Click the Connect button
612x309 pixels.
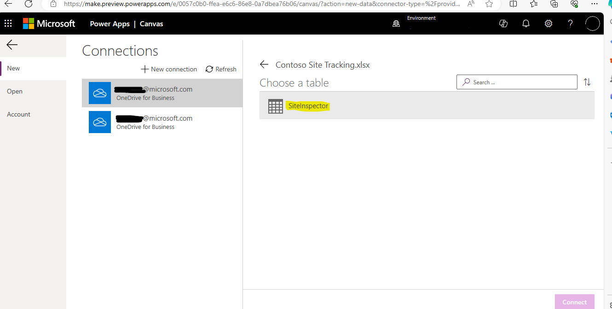tap(575, 302)
